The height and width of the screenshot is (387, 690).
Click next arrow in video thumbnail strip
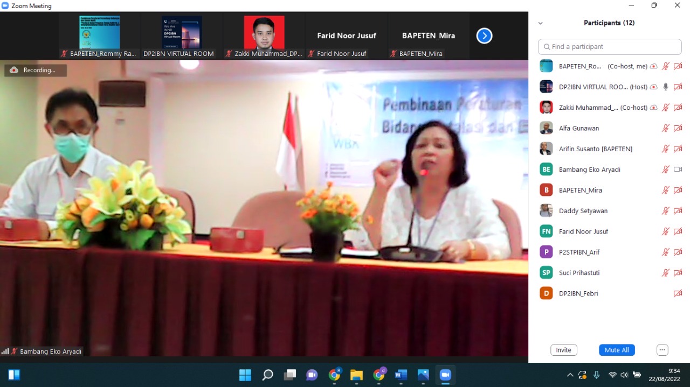[x=484, y=36]
